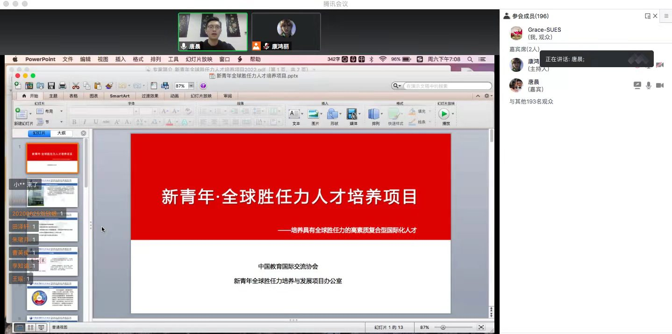Adjust the zoom slider in status bar
The height and width of the screenshot is (334, 672).
443,327
